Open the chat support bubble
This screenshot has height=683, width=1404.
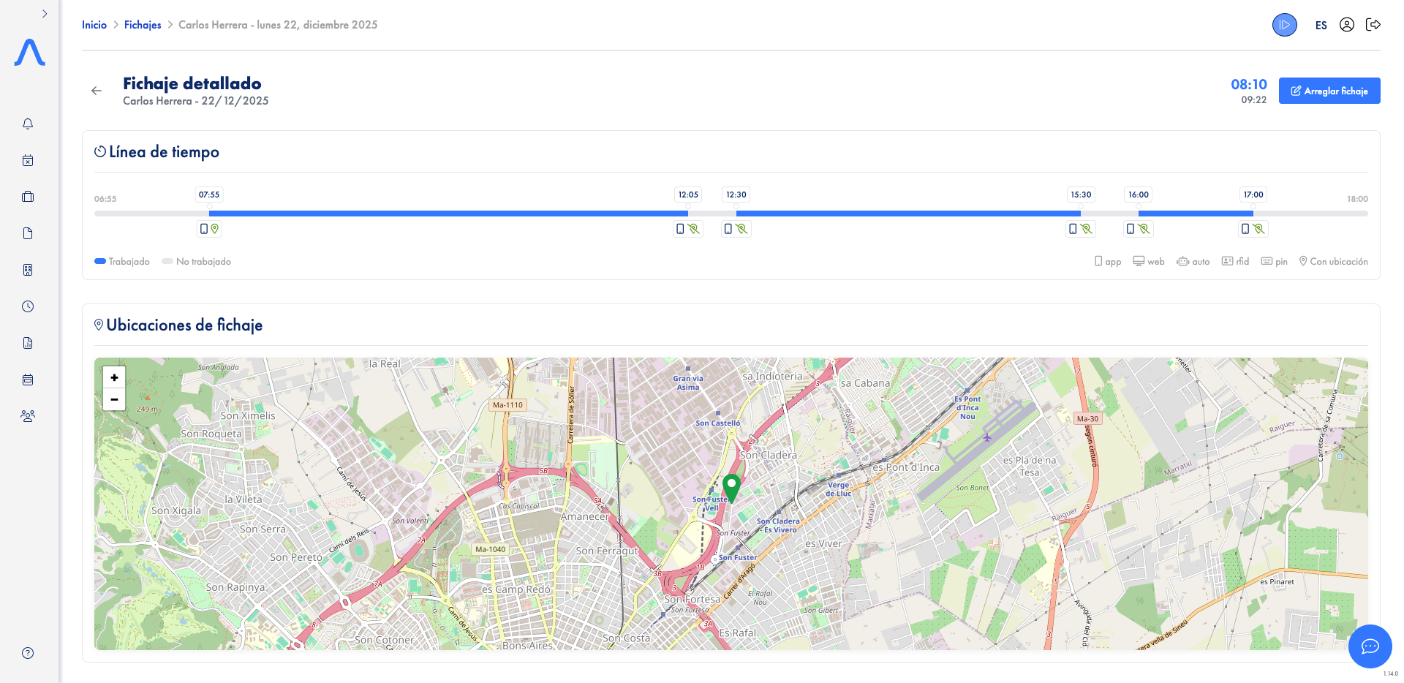pyautogui.click(x=1370, y=646)
